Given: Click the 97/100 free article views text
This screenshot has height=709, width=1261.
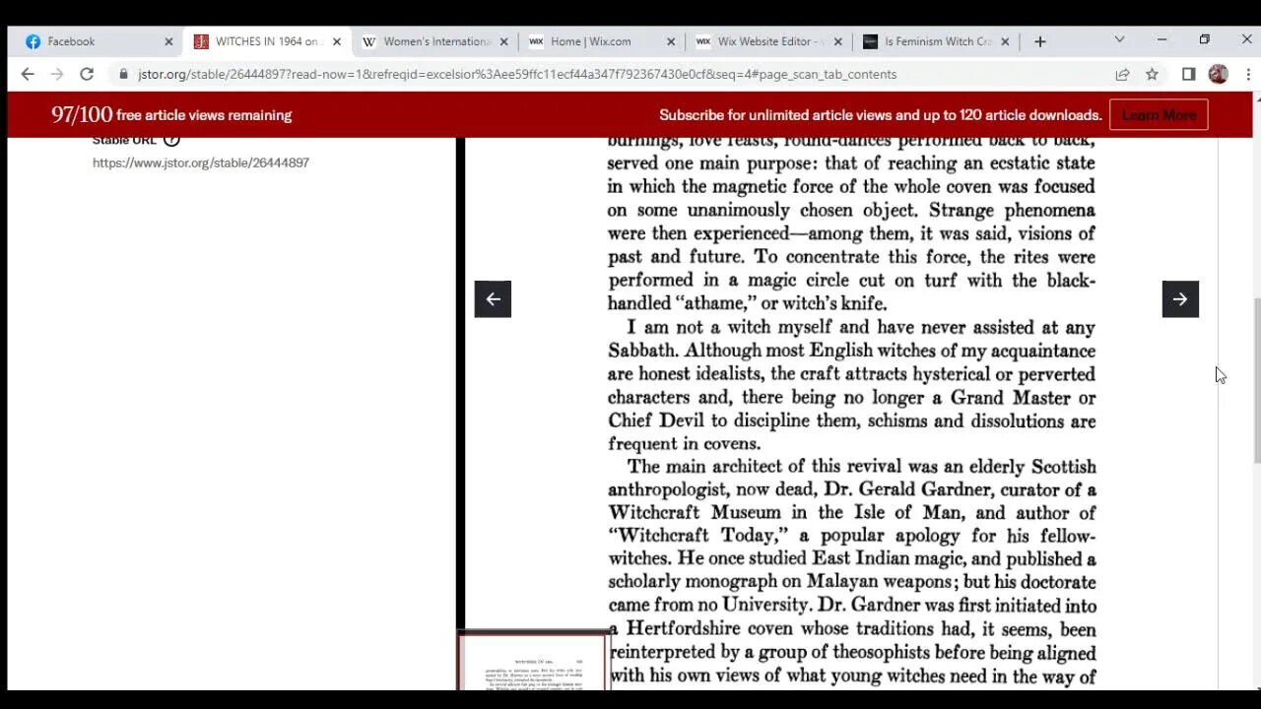Looking at the screenshot, I should pos(171,115).
